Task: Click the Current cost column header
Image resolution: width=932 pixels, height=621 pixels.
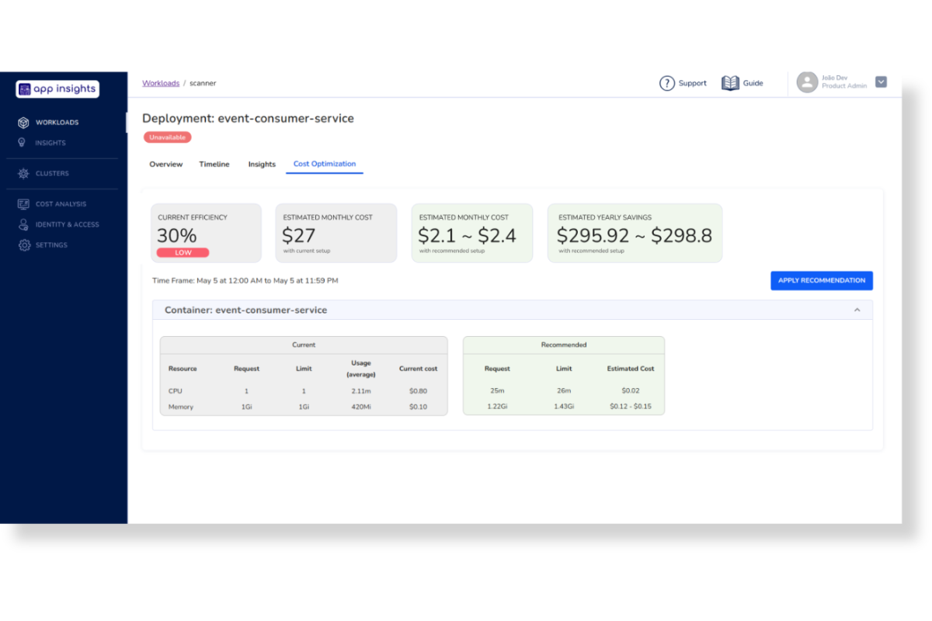Action: coord(418,369)
